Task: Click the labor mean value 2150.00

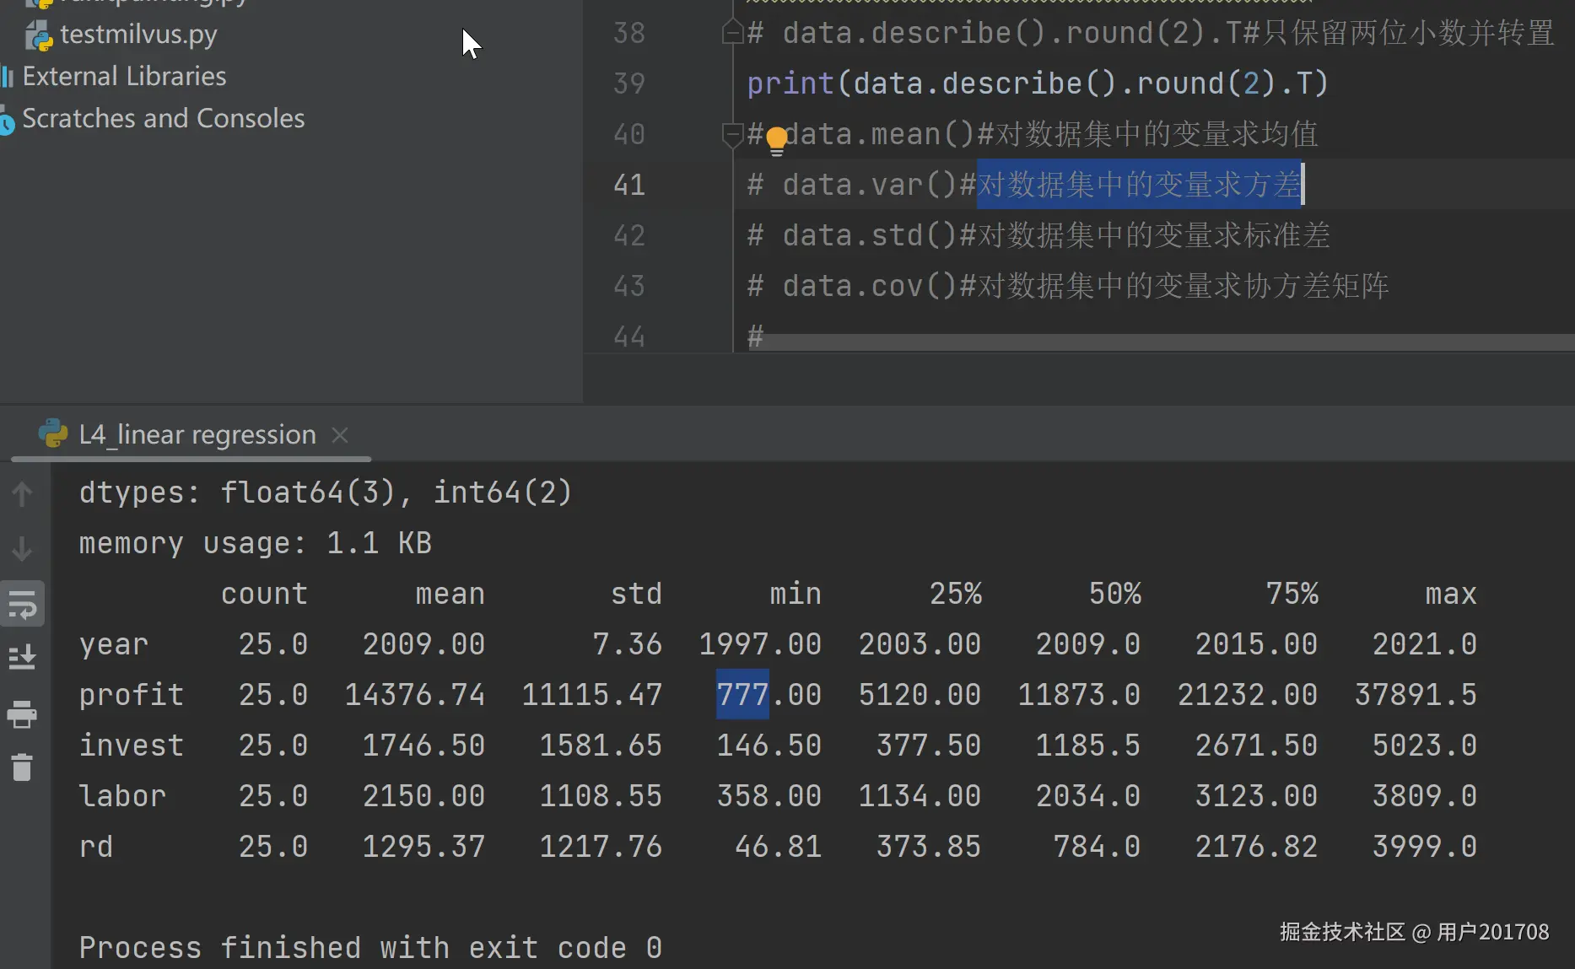Action: point(423,796)
